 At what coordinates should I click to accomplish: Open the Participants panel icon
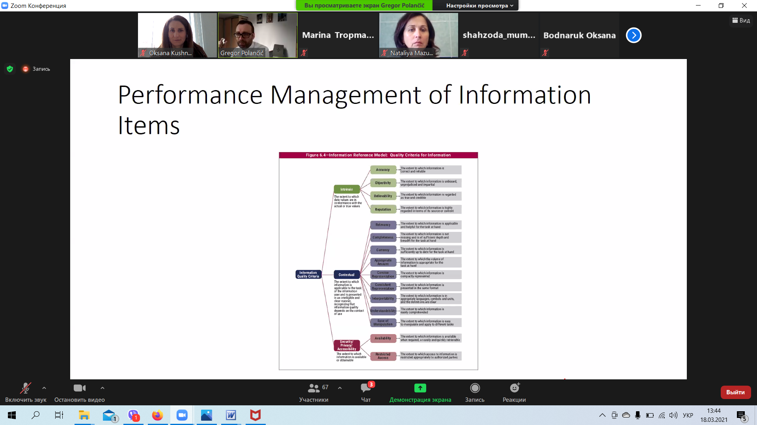314,388
